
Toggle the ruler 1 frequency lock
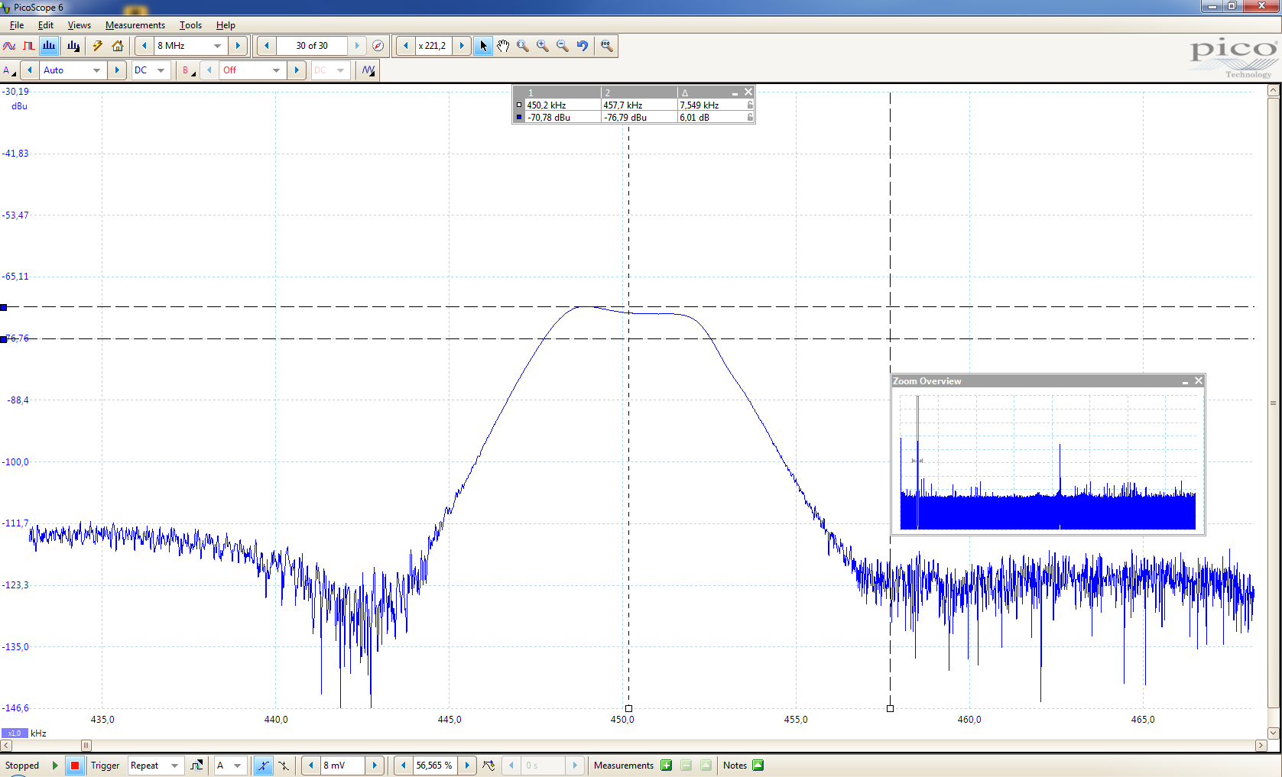click(750, 105)
